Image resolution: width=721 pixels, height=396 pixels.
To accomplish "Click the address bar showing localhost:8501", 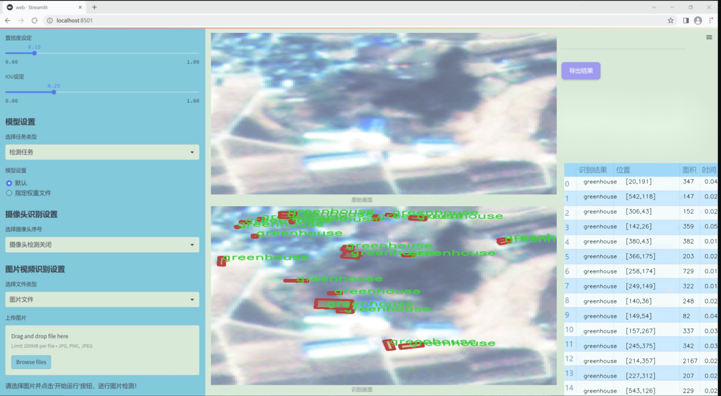I will click(x=354, y=20).
